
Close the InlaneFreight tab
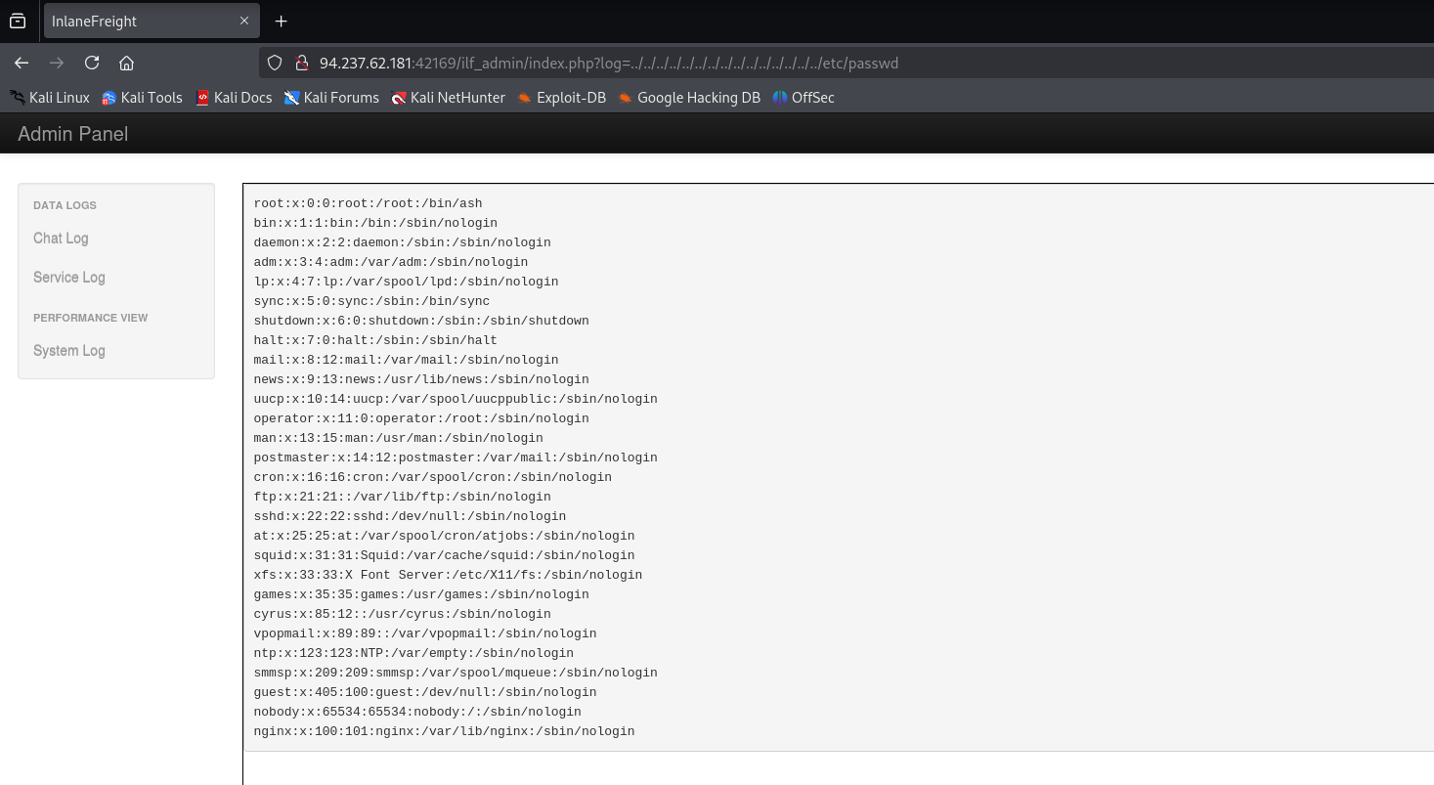[x=244, y=21]
